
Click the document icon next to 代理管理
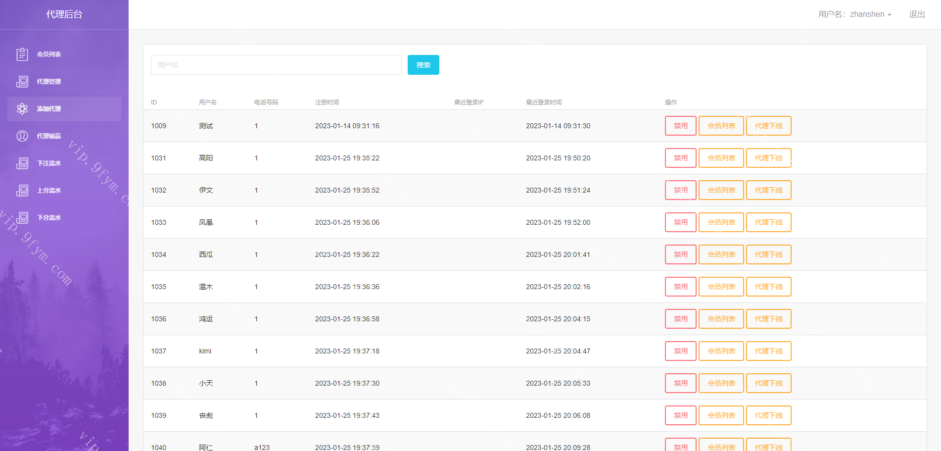(22, 82)
